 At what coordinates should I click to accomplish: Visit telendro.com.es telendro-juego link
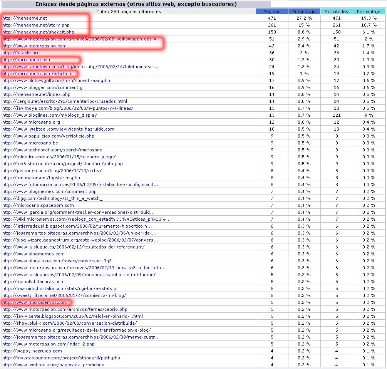coord(59,156)
